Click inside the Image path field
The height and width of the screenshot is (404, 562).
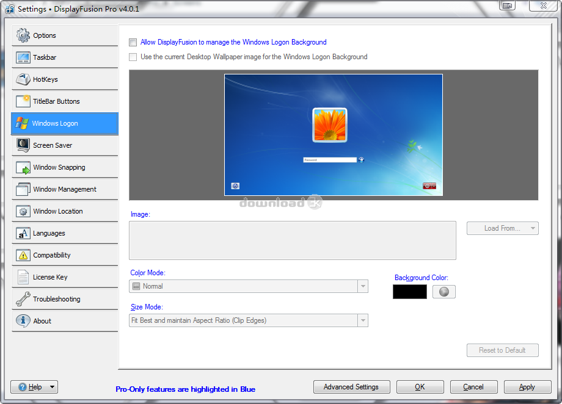click(293, 240)
